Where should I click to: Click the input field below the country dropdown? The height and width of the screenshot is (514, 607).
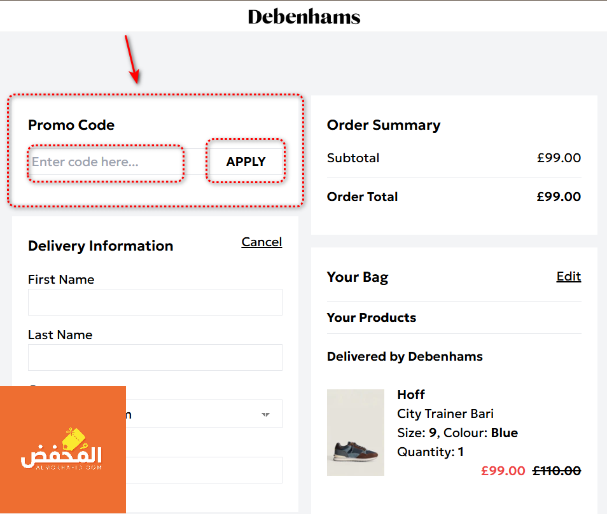coord(204,470)
